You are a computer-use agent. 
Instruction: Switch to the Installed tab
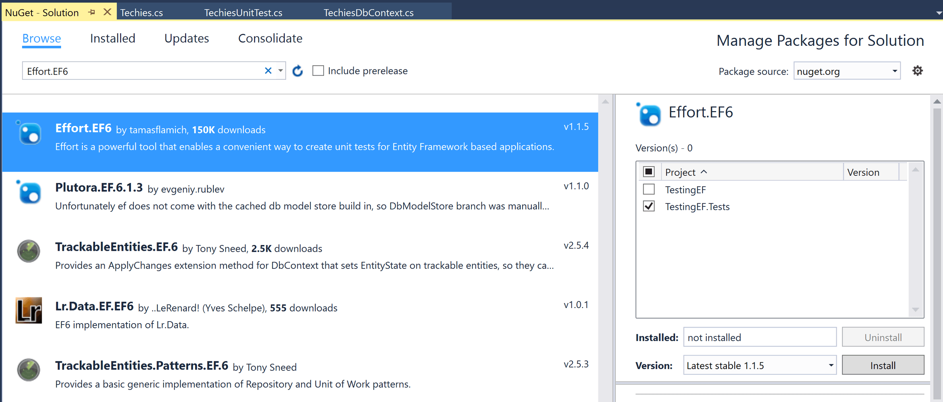[113, 38]
